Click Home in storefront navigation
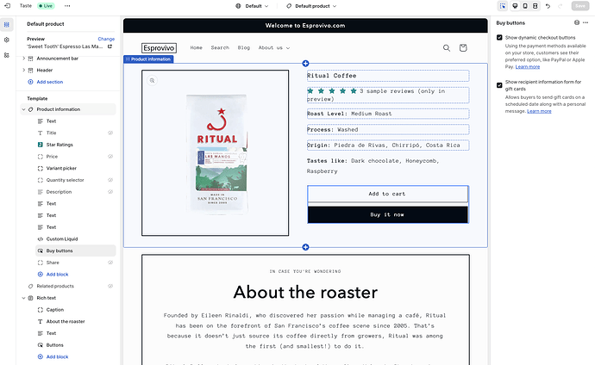 click(x=197, y=47)
